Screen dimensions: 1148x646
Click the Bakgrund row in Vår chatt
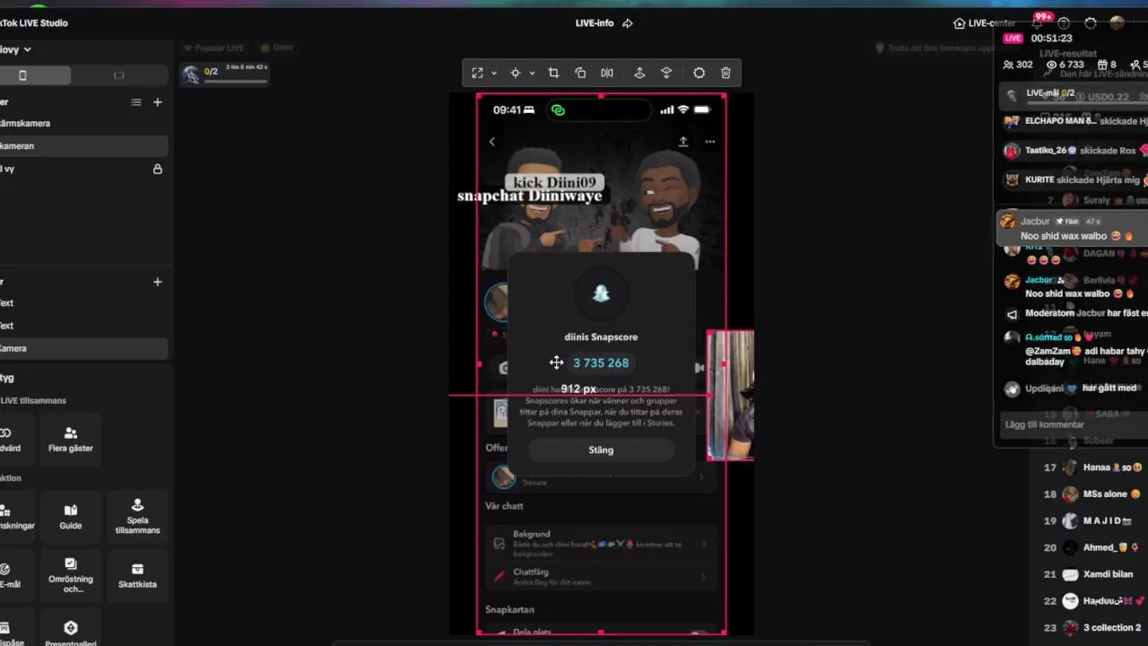click(601, 543)
